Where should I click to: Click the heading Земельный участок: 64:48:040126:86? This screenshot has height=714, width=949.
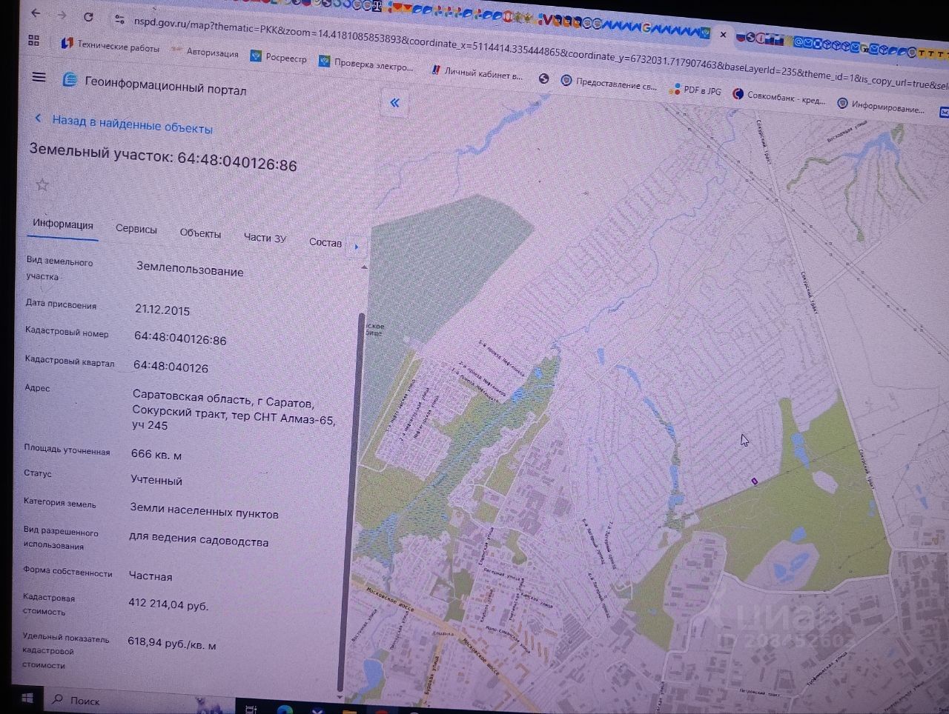click(163, 157)
